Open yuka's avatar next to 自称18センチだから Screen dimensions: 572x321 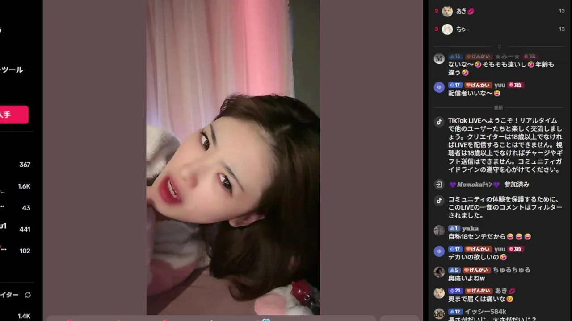pyautogui.click(x=439, y=230)
